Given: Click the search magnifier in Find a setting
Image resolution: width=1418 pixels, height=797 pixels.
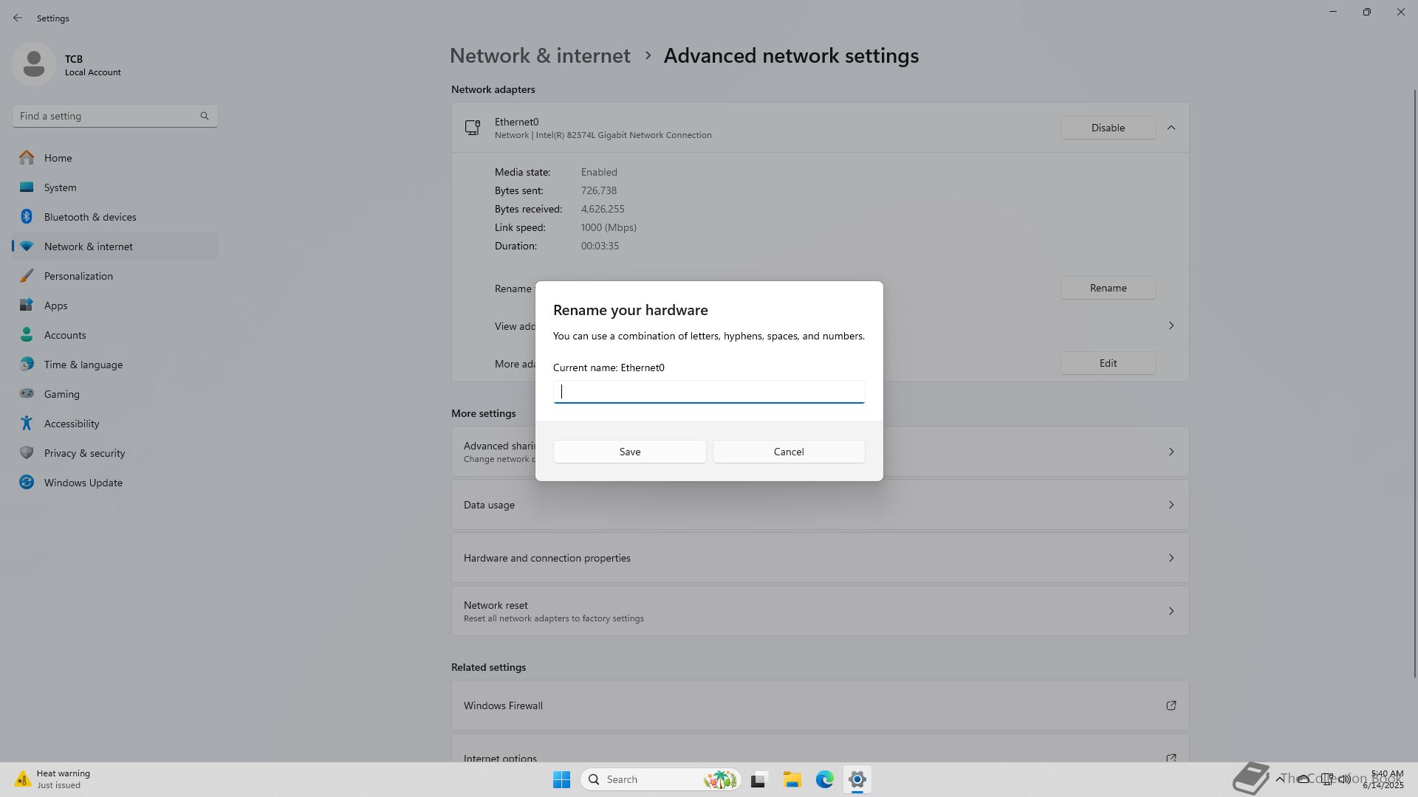Looking at the screenshot, I should tap(205, 116).
